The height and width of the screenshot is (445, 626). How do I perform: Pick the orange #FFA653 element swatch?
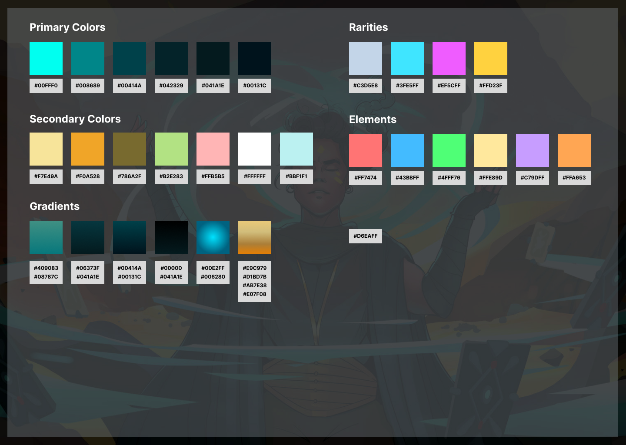pyautogui.click(x=574, y=150)
